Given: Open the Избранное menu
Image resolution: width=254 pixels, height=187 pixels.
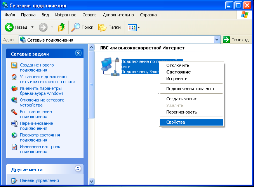Looking at the screenshot, I should coord(66,15).
